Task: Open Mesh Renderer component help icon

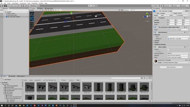Action: [x=185, y=32]
